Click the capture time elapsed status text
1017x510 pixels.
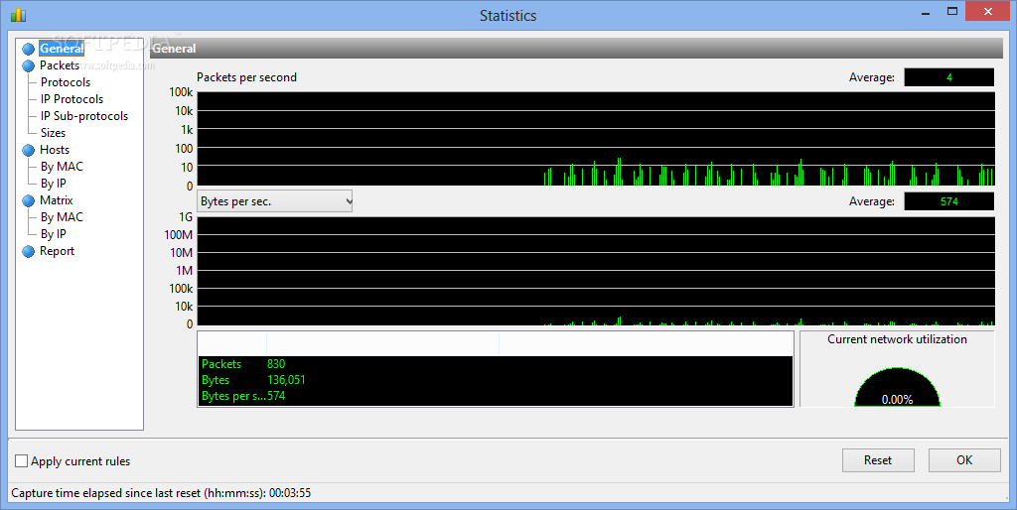click(x=161, y=493)
